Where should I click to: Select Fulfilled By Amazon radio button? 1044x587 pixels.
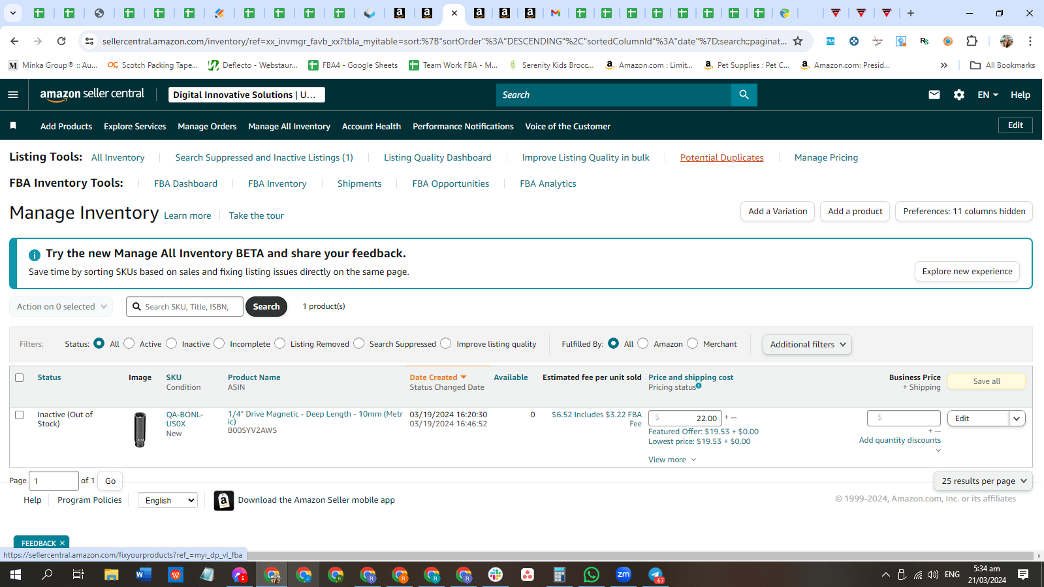[643, 343]
